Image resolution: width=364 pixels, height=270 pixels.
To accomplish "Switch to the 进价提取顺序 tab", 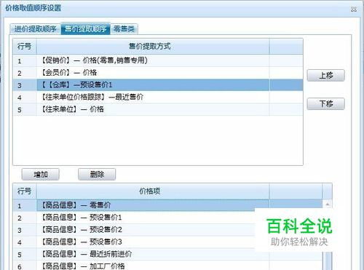I will [36, 29].
